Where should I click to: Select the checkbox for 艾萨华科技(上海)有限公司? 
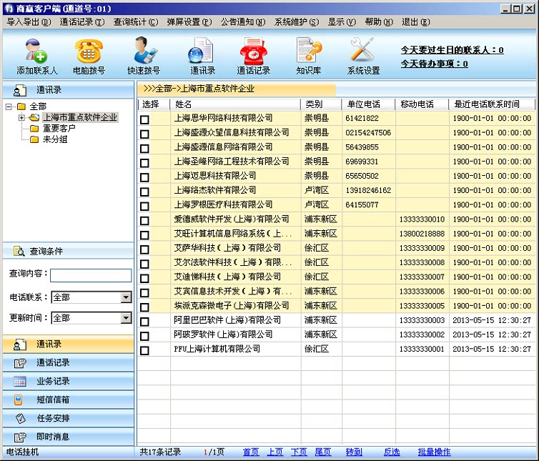tap(144, 249)
